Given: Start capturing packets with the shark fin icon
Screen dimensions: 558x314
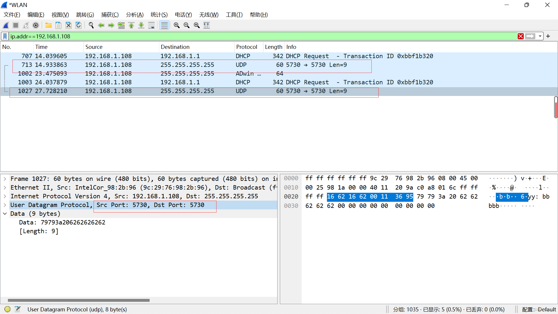Looking at the screenshot, I should [6, 25].
